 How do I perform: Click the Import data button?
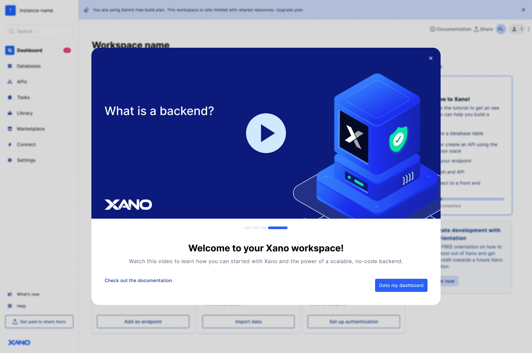coord(248,322)
